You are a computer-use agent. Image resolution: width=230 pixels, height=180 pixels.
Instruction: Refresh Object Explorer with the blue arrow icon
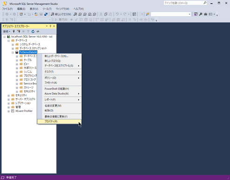point(33,32)
